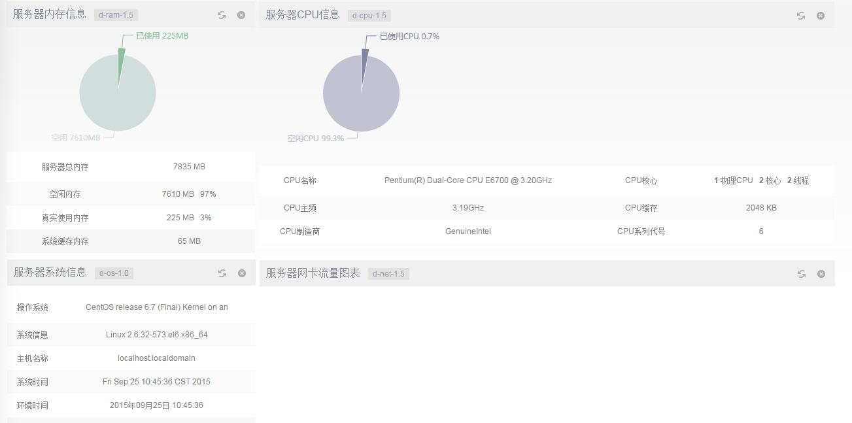The width and height of the screenshot is (852, 423).
Task: Close the 服务器网卡流量图表 panel
Action: pos(821,274)
